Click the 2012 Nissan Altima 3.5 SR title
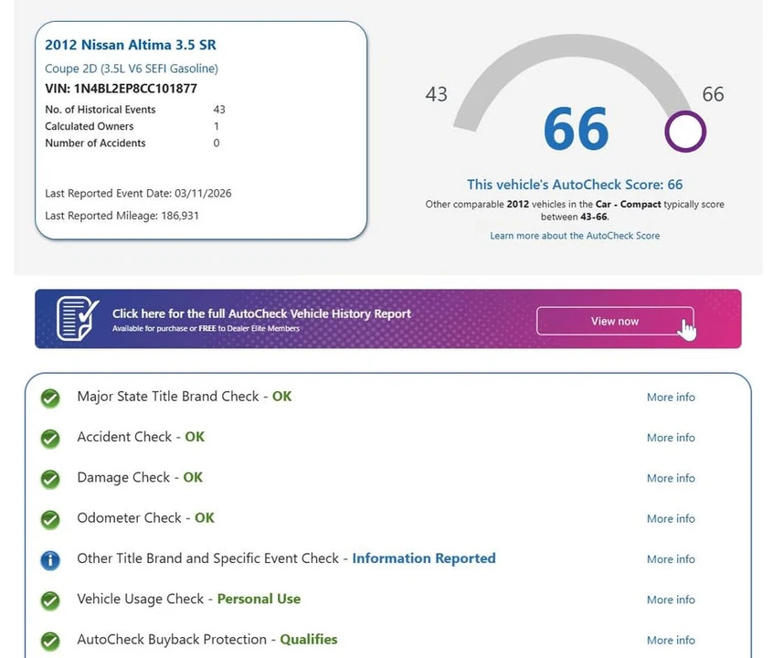This screenshot has height=658, width=773. pos(131,45)
